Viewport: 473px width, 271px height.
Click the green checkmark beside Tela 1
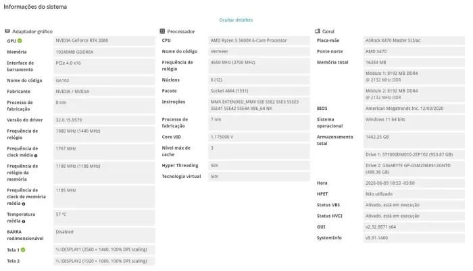coord(23,249)
